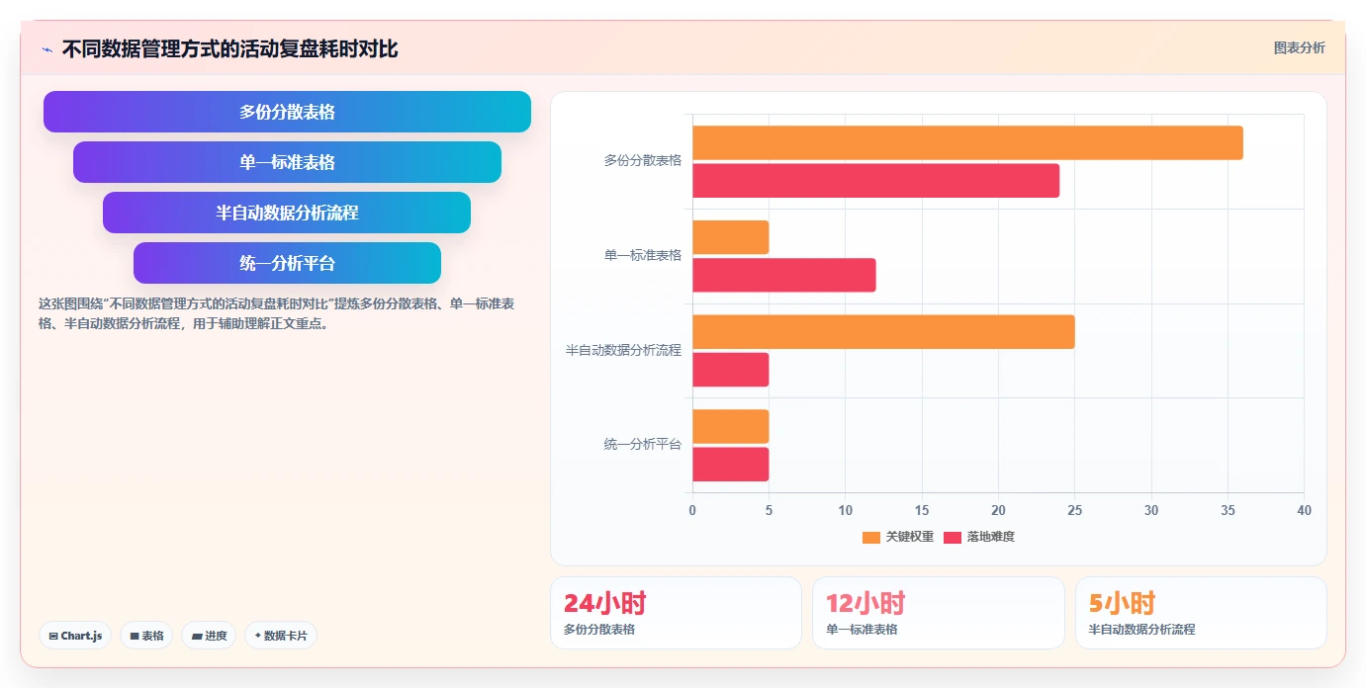The height and width of the screenshot is (688, 1366).
Task: Click the 半自动数据分析流程 y-axis label
Action: [623, 350]
